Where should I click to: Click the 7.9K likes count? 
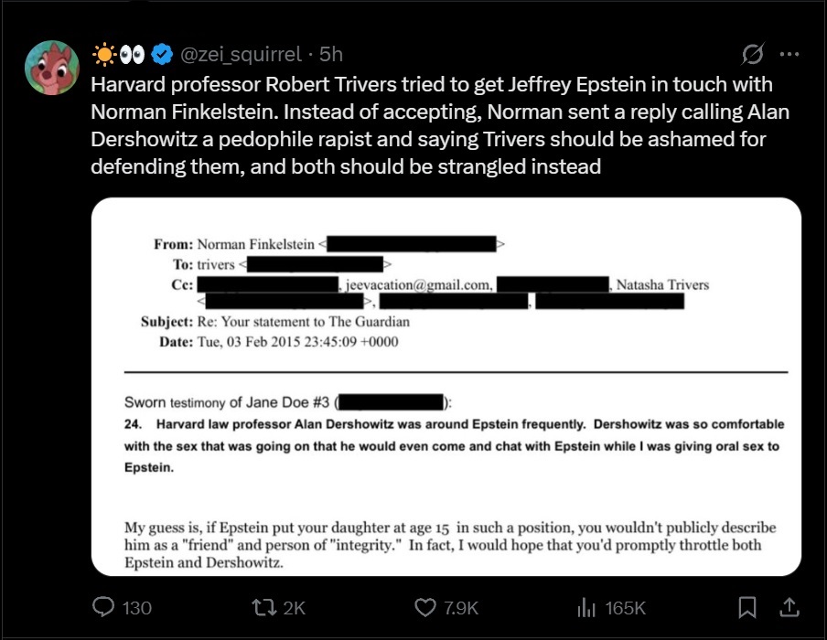(x=462, y=608)
